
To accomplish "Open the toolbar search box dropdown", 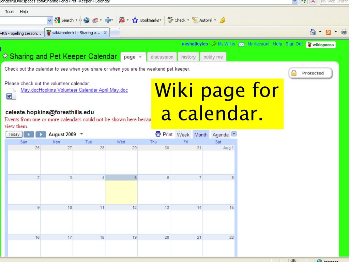I will (50, 20).
